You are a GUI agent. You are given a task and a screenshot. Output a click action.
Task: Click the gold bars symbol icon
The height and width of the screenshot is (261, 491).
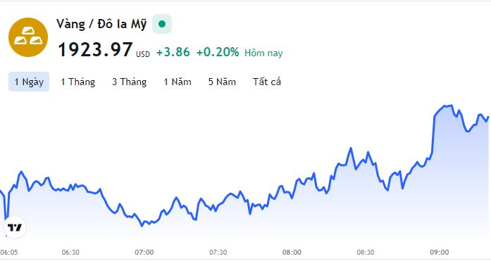click(28, 37)
